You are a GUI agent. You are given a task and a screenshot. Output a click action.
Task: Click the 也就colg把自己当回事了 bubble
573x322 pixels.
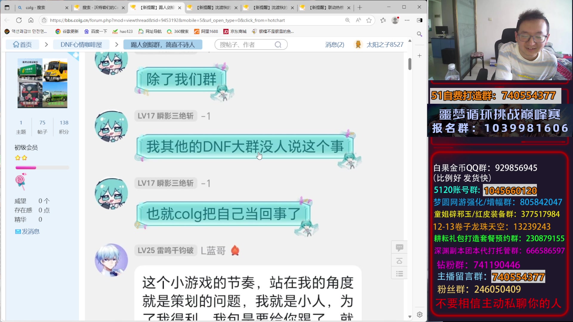pos(223,214)
